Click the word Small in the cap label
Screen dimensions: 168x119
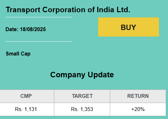pos(12,54)
